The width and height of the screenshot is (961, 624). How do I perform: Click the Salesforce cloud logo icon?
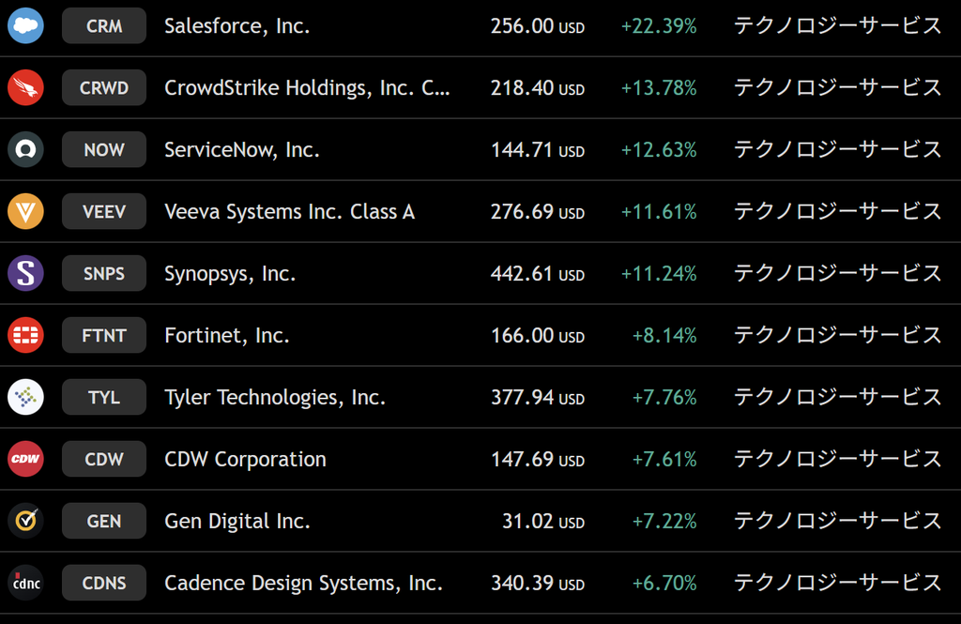25,25
